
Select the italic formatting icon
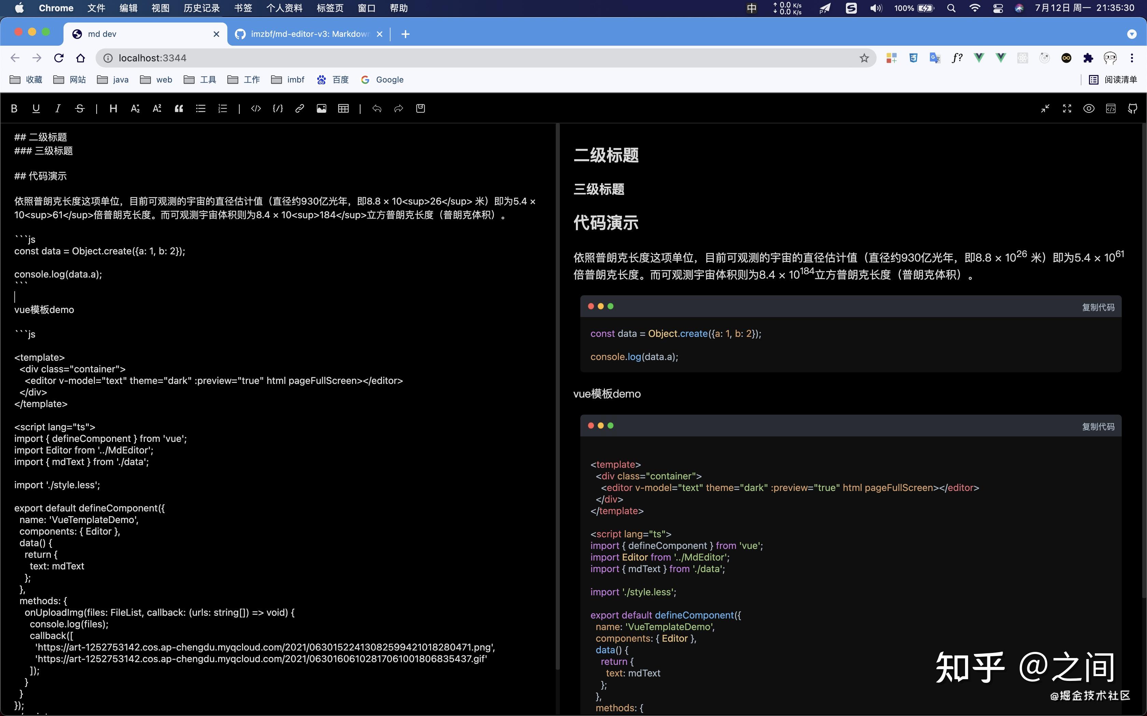click(x=58, y=108)
